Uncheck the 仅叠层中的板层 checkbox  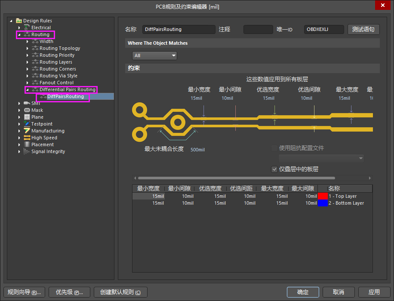[x=274, y=169]
